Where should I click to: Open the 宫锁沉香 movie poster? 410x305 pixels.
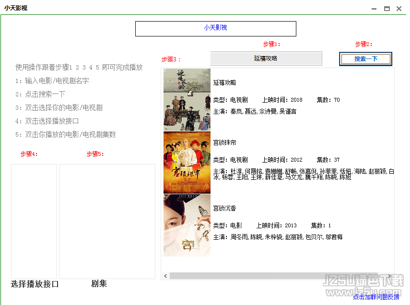pyautogui.click(x=187, y=225)
